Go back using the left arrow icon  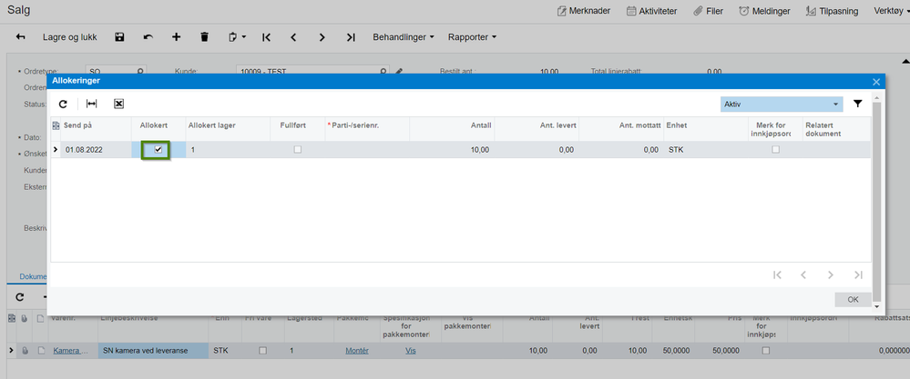(x=20, y=37)
